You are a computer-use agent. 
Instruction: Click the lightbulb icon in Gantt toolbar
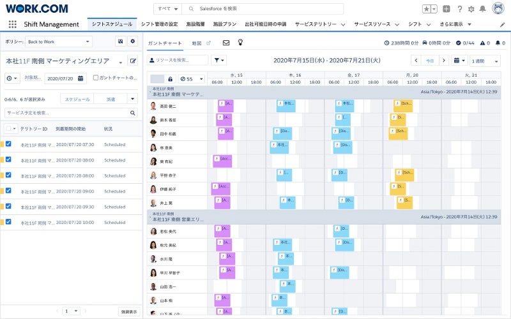[x=241, y=42]
